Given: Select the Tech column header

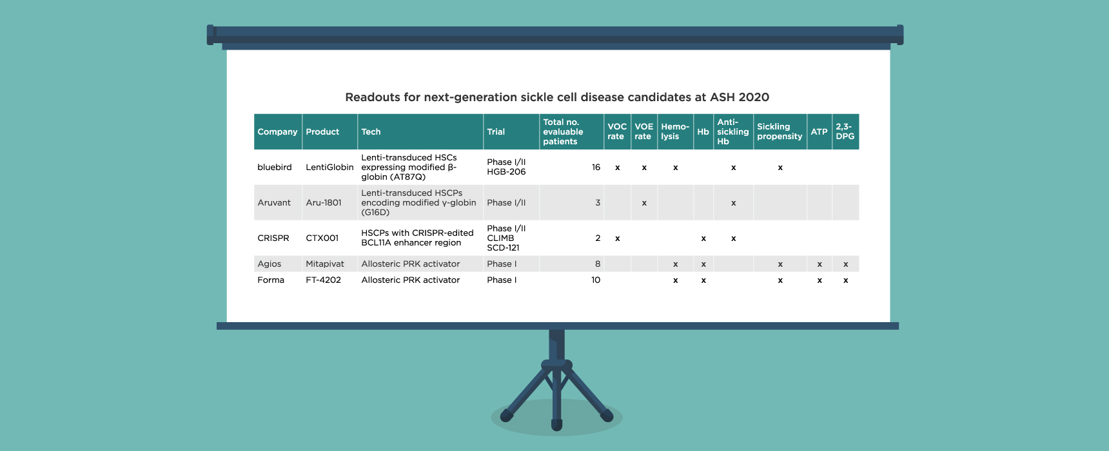Looking at the screenshot, I should 420,131.
